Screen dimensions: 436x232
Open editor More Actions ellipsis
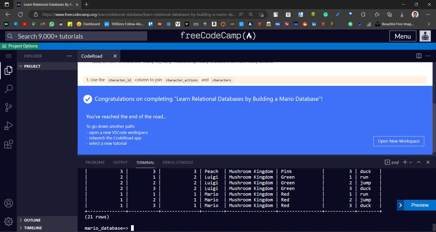(428, 56)
